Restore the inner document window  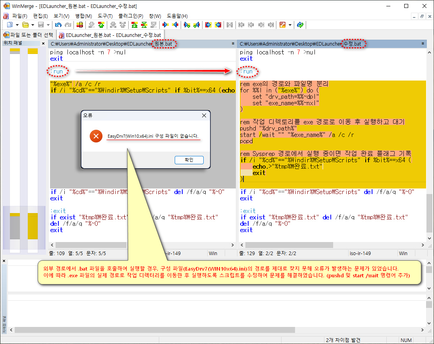(422, 16)
